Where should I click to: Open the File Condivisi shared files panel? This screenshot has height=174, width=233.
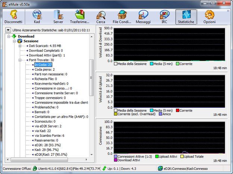(x=122, y=17)
